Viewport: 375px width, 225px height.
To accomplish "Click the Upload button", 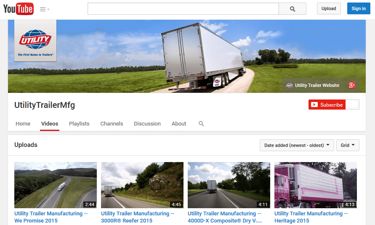I will pyautogui.click(x=329, y=8).
